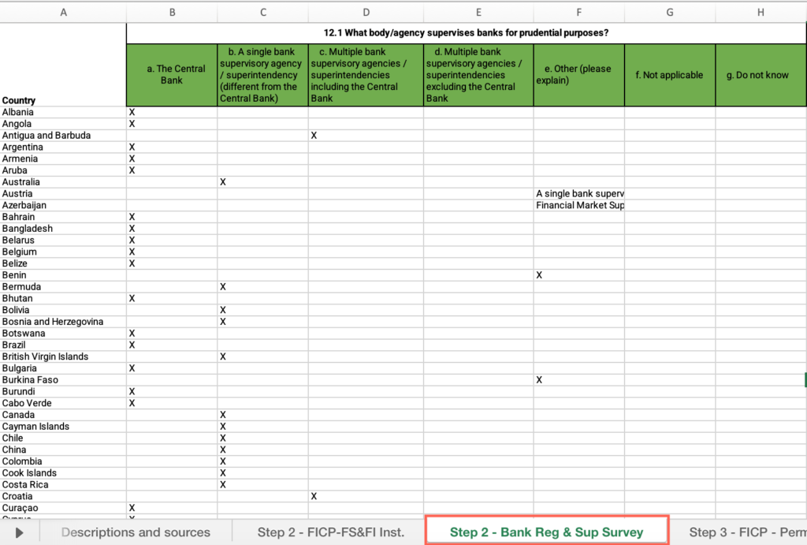Select the Belize cell

(63, 263)
